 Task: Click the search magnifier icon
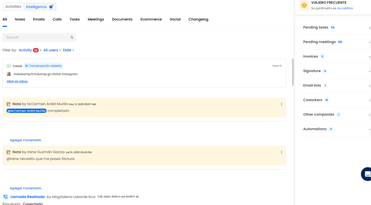tap(72, 38)
